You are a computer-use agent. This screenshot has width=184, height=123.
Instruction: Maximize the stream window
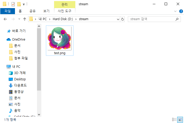[x=166, y=4]
